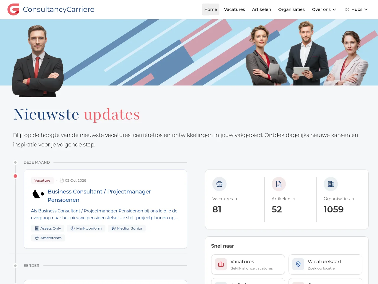Click the red briefcase icon in Snel naar
The width and height of the screenshot is (378, 284).
[x=221, y=264]
